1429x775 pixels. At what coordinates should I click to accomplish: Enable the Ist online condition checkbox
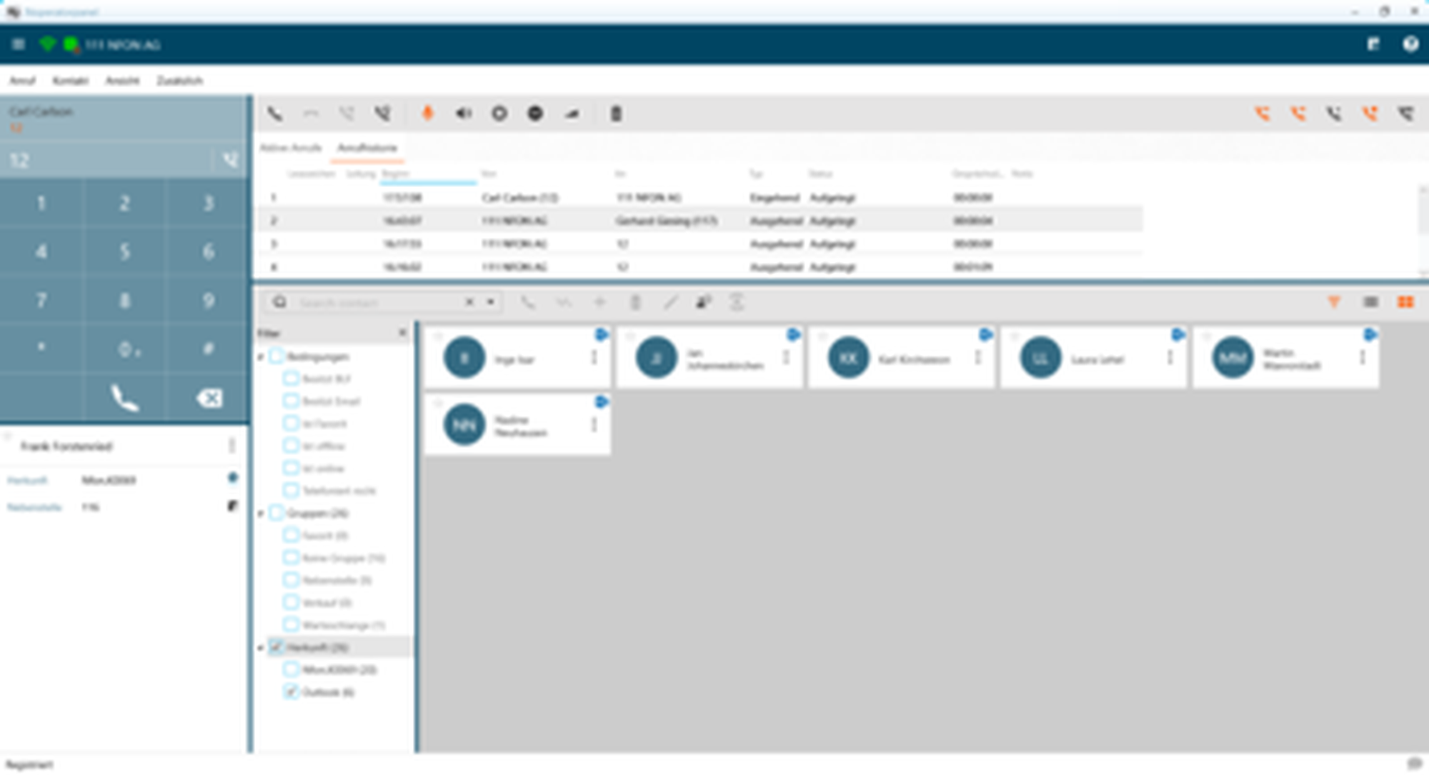pos(291,469)
